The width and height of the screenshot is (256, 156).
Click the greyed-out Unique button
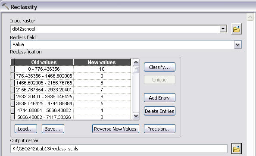coord(159,80)
